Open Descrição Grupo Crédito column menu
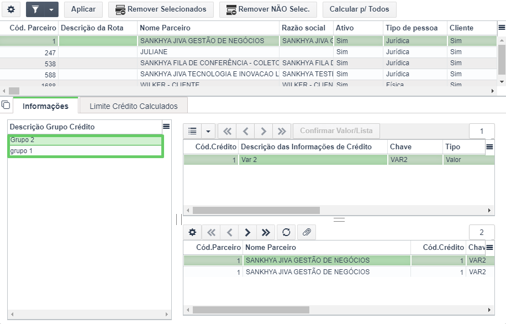 pos(166,126)
